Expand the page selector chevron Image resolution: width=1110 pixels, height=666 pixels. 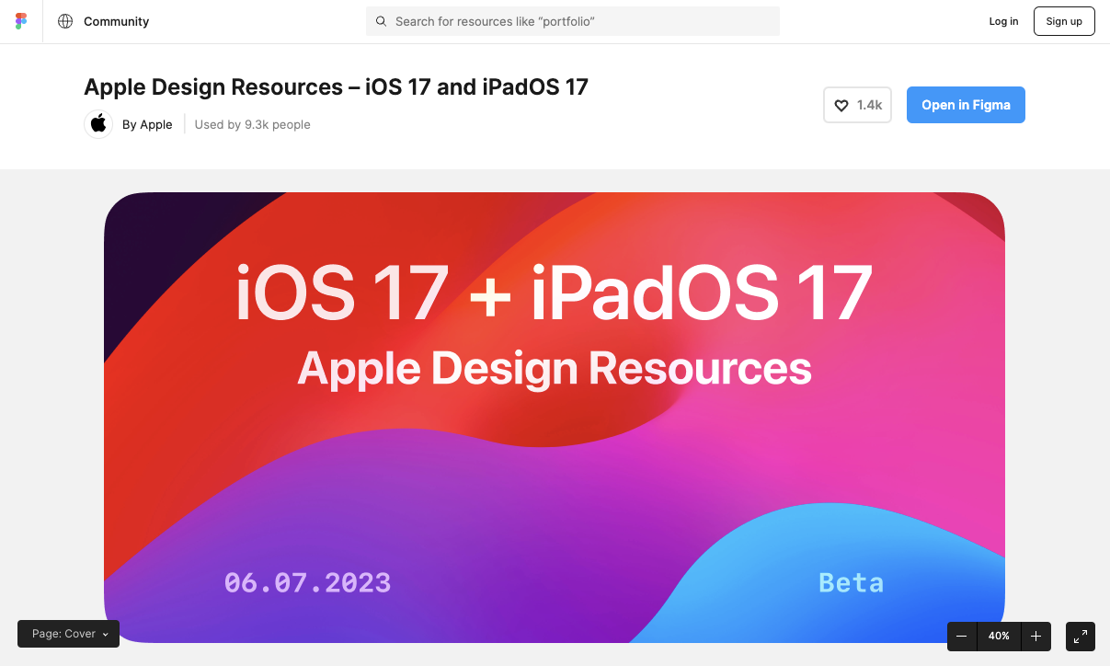pos(104,634)
